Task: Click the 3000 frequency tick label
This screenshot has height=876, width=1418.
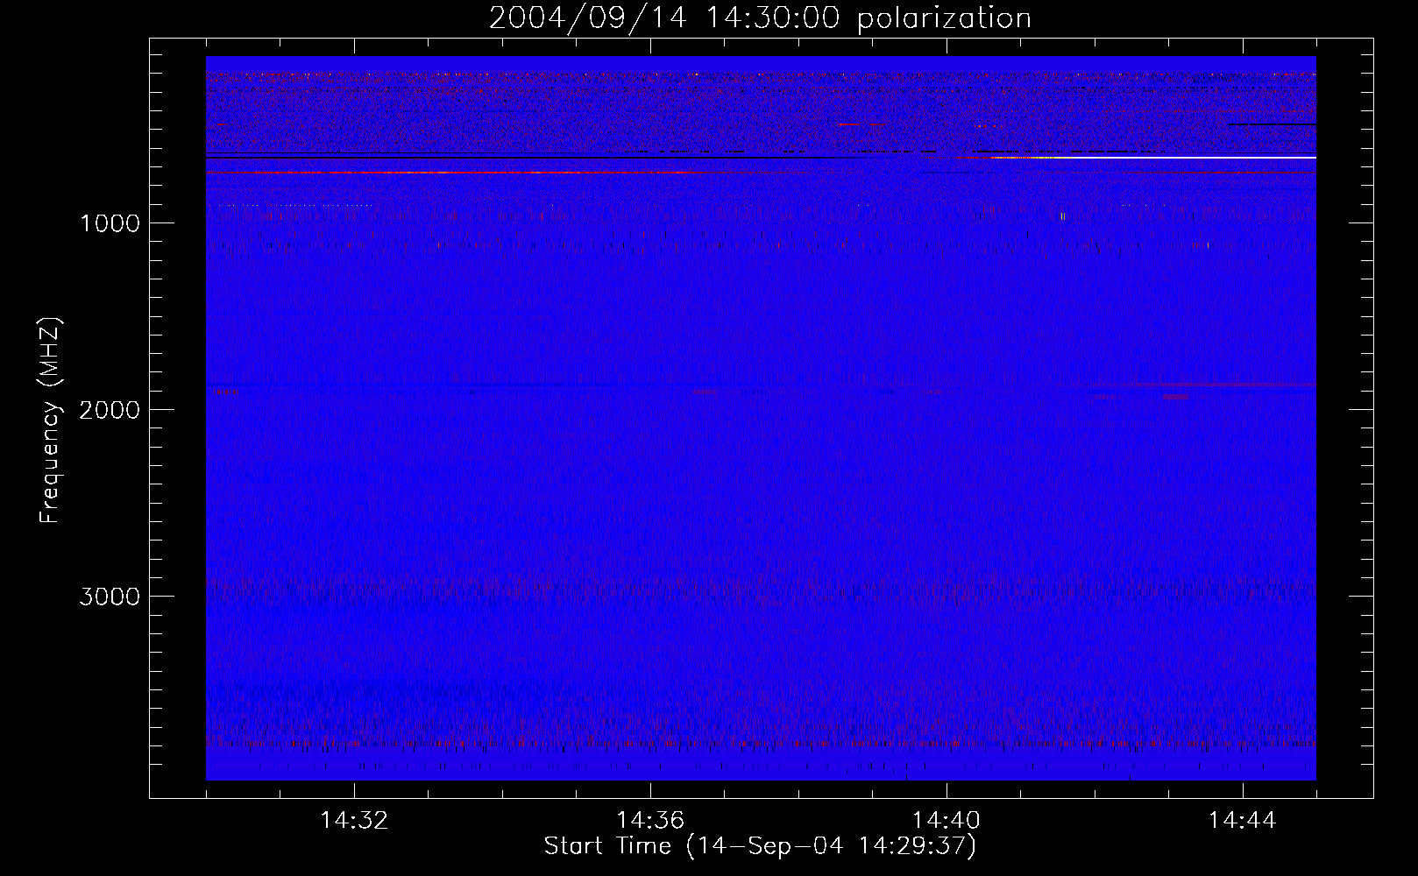Action: click(110, 597)
